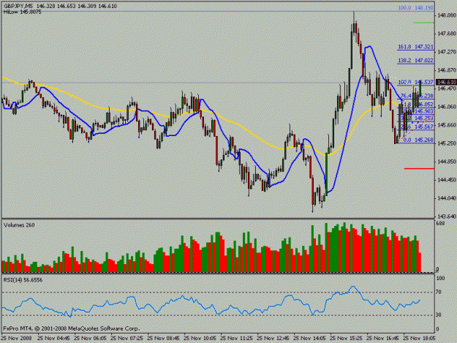Image resolution: width=457 pixels, height=343 pixels.
Task: Click the 25 Nov 15:25 time label
Action: tap(346, 339)
